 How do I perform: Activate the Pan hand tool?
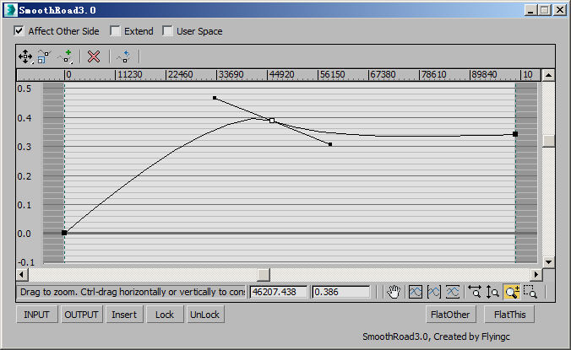point(394,292)
